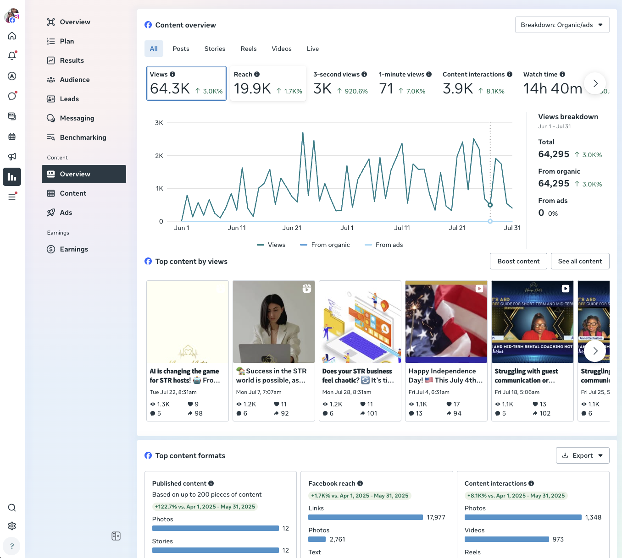The image size is (622, 558).
Task: Open the notifications bell icon
Action: pos(12,56)
